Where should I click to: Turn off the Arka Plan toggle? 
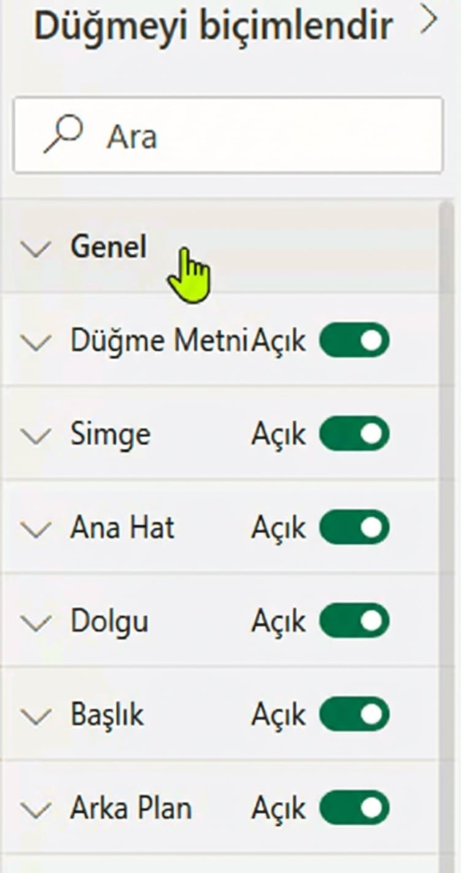(353, 808)
